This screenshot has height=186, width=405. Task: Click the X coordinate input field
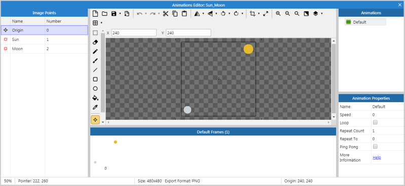tap(134, 33)
